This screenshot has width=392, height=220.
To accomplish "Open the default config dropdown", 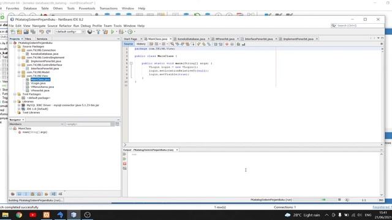I will (x=70, y=32).
